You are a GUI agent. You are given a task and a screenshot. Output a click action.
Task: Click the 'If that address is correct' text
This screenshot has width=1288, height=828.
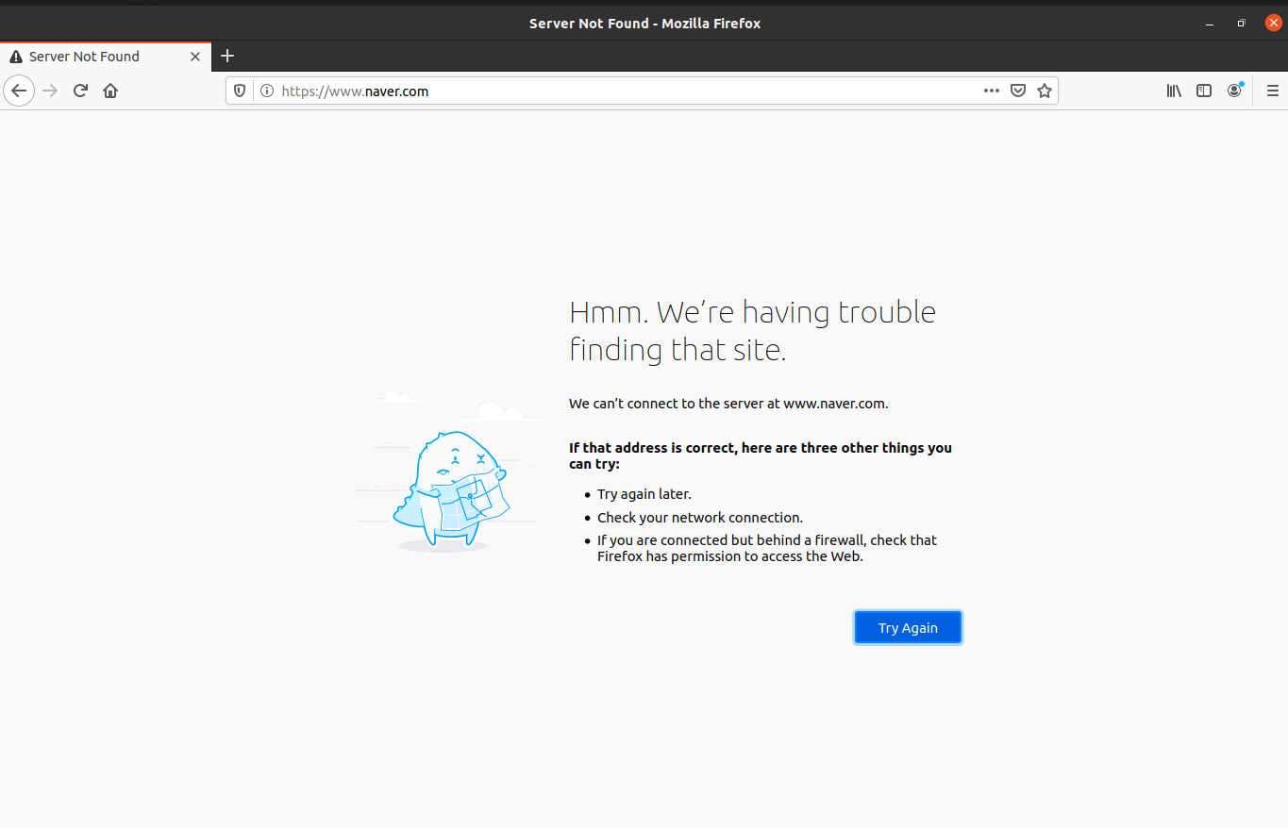pyautogui.click(x=761, y=455)
